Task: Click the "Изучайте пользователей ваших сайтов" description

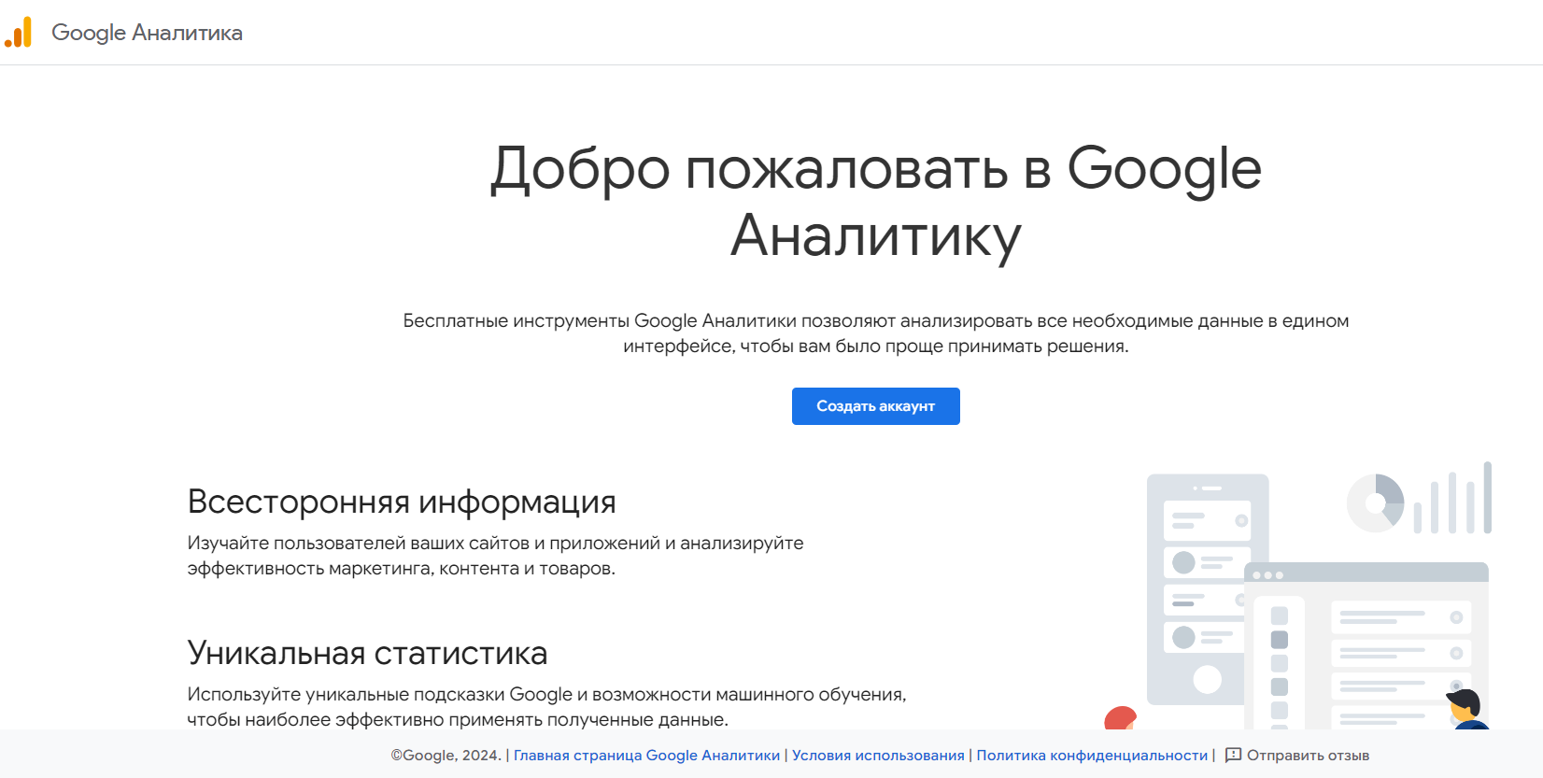Action: tap(495, 556)
